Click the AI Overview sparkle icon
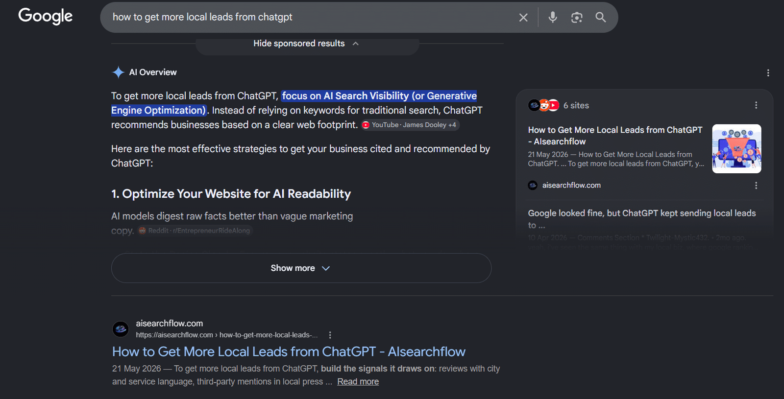 coord(118,72)
